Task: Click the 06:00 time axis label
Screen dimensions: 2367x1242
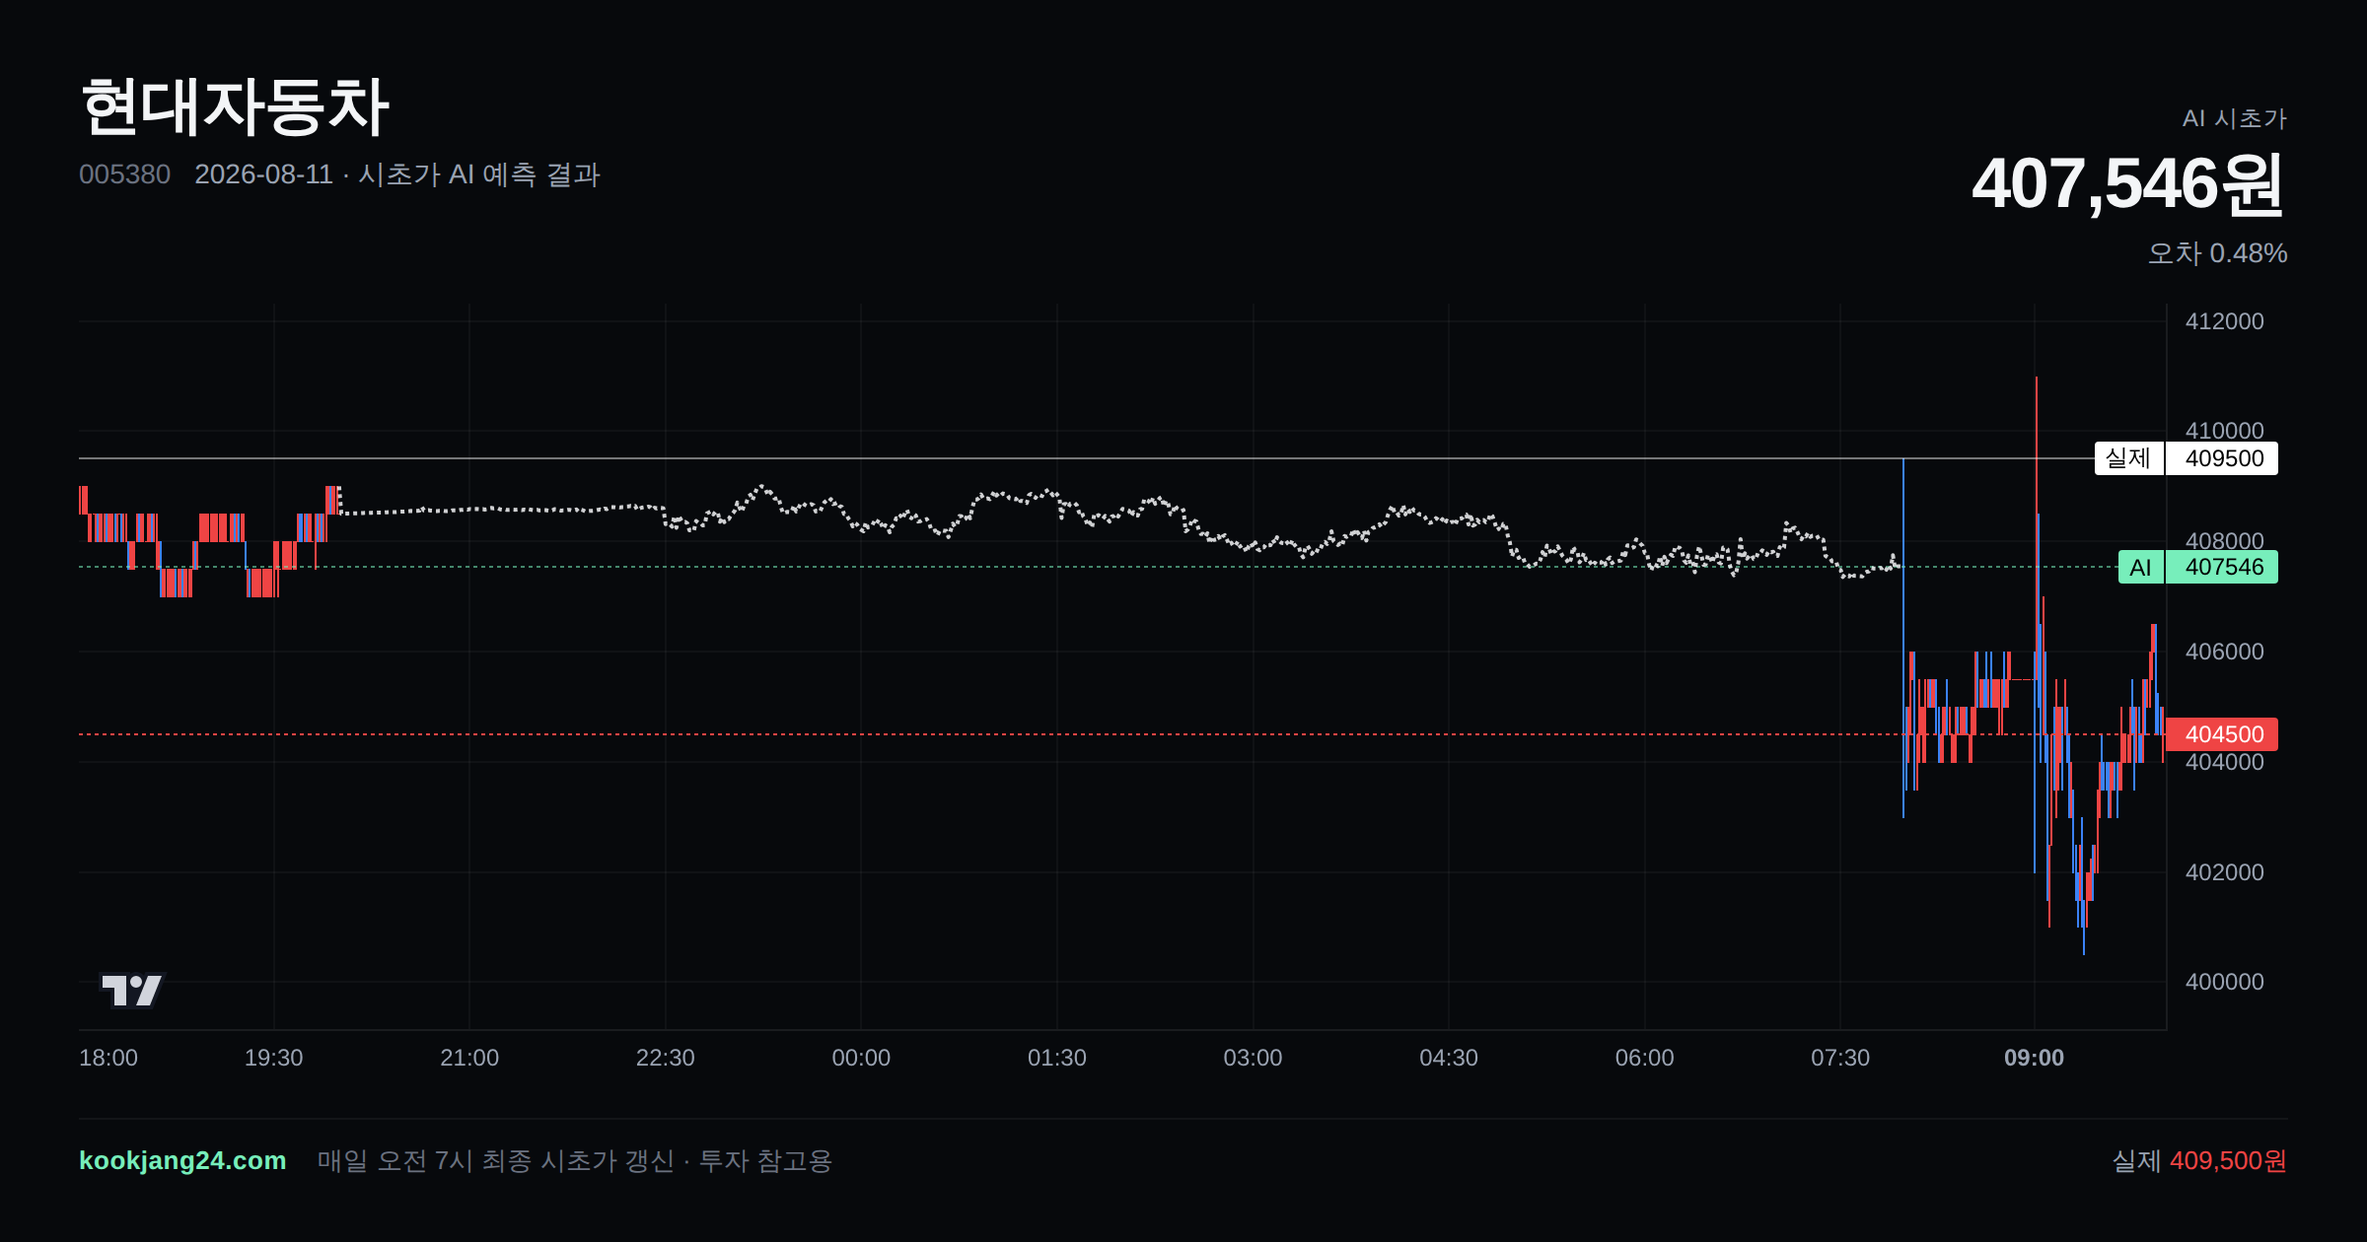Action: [x=1644, y=1058]
